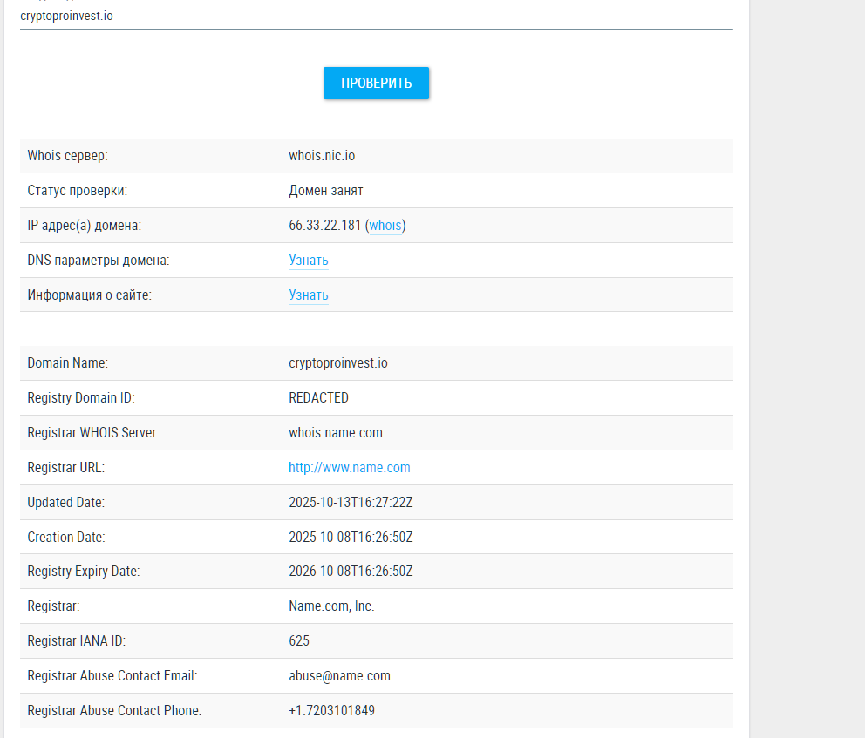Click the whois.name.com Registrar WHOIS Server value
The width and height of the screenshot is (865, 738).
(x=335, y=433)
